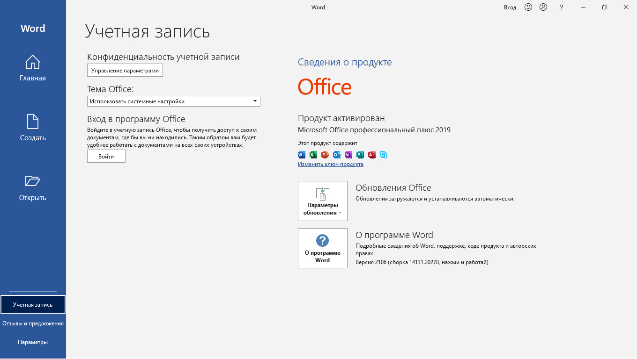Click the help question mark icon
The image size is (637, 359).
[x=561, y=7]
